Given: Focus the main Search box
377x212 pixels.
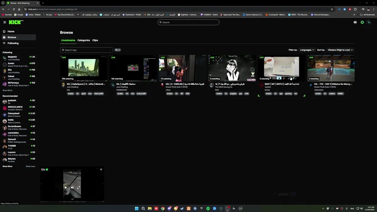Looking at the screenshot, I should (x=188, y=22).
